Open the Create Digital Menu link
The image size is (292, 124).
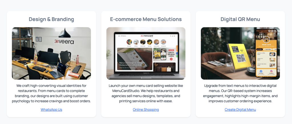point(240,110)
